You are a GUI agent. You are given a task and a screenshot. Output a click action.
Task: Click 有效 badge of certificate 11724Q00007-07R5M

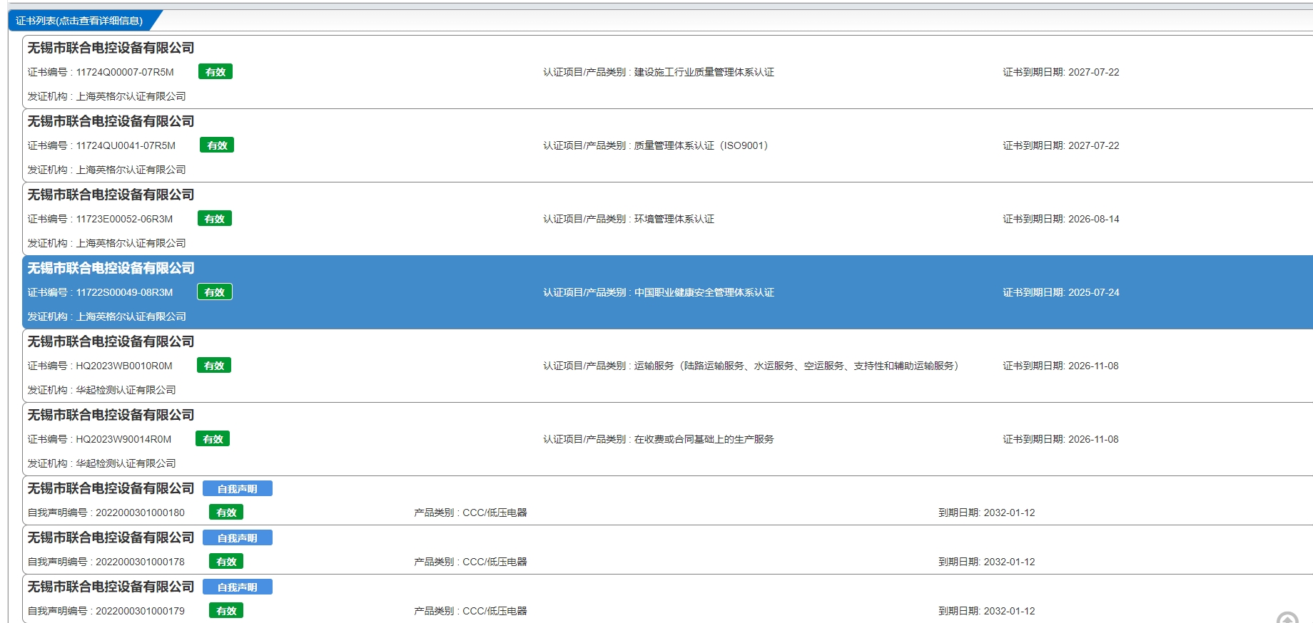[216, 72]
